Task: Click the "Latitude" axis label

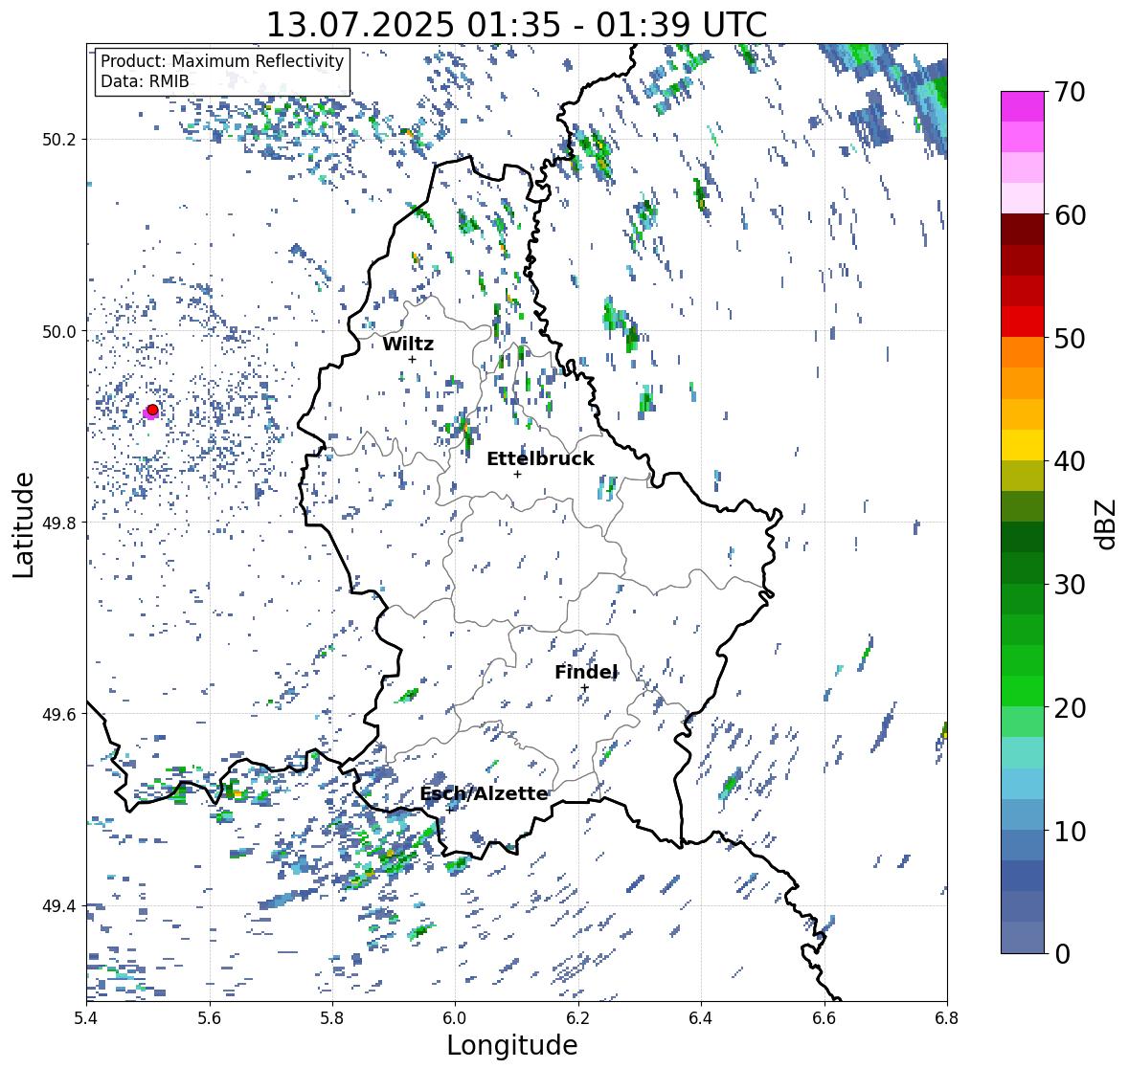Action: point(23,524)
